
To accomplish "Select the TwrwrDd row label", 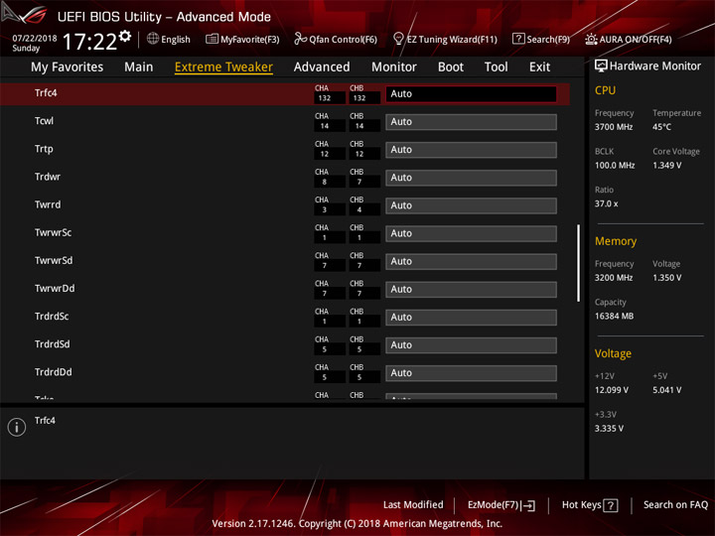I will pyautogui.click(x=55, y=289).
